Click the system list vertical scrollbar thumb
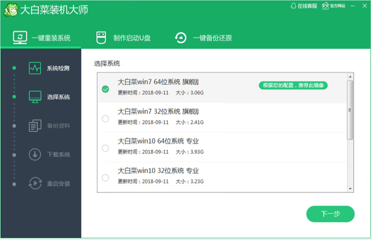Screen dimensions: 372x240 pyautogui.click(x=350, y=109)
